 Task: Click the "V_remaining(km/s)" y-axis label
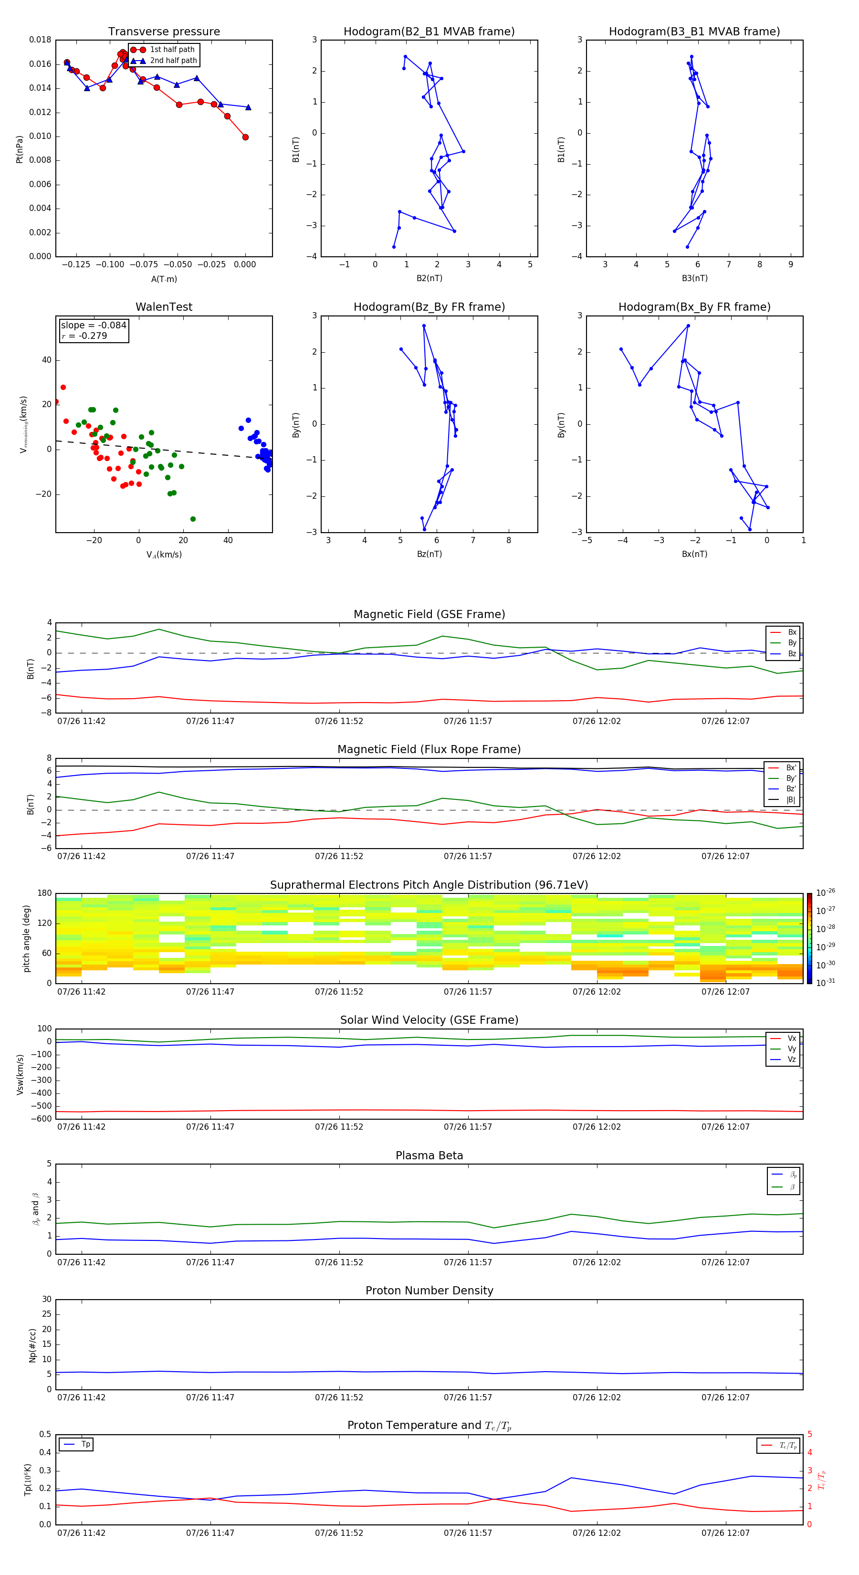23,424
